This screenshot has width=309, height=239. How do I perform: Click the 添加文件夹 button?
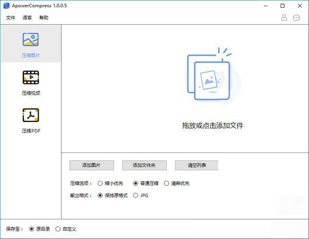(x=144, y=165)
